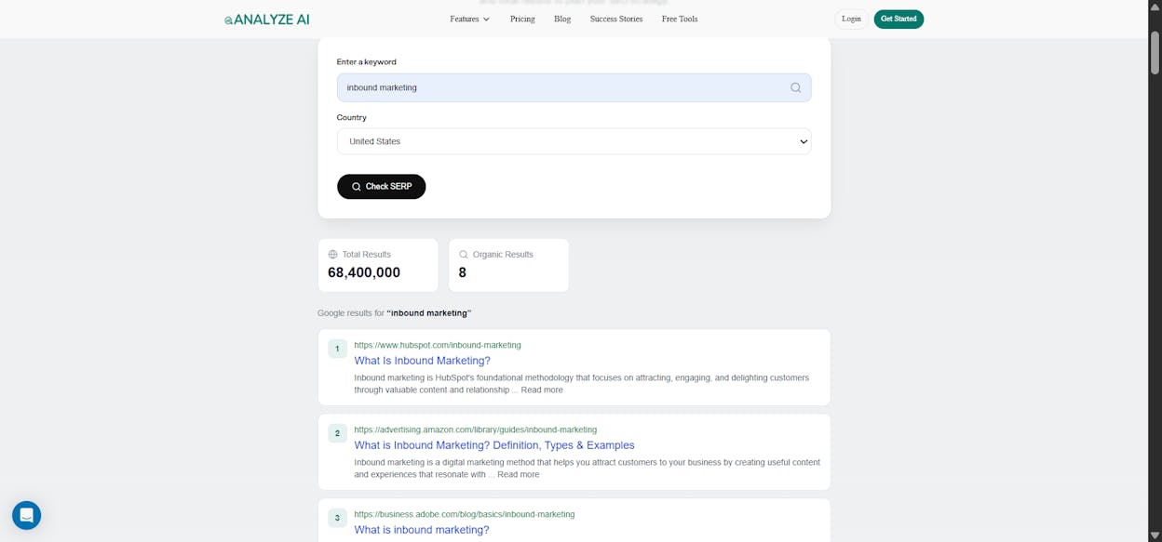Viewport: 1162px width, 542px height.
Task: Open the Adobe What is inbound marketing? title
Action: pos(422,530)
